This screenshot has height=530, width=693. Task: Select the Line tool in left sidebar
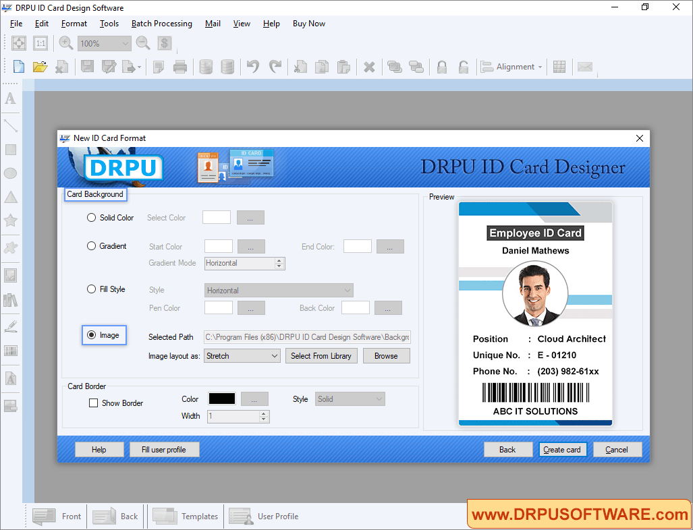pyautogui.click(x=11, y=125)
